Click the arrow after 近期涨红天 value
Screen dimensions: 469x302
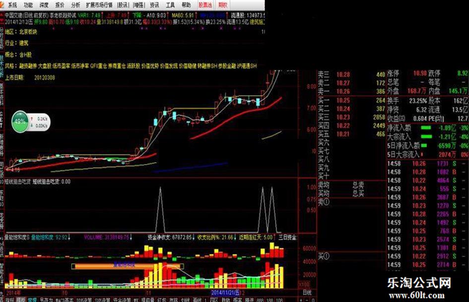274,237
